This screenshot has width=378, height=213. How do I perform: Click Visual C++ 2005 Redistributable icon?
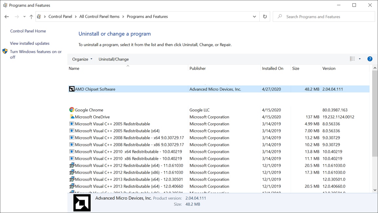point(72,124)
